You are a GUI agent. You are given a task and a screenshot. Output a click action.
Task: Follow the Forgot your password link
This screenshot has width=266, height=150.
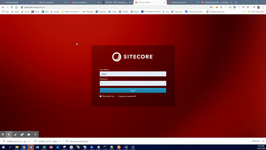pos(127,96)
